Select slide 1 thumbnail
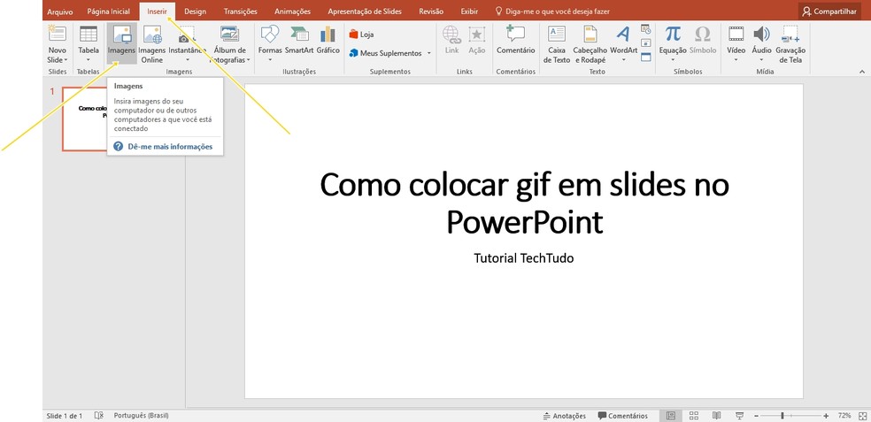The width and height of the screenshot is (871, 422). click(x=87, y=119)
